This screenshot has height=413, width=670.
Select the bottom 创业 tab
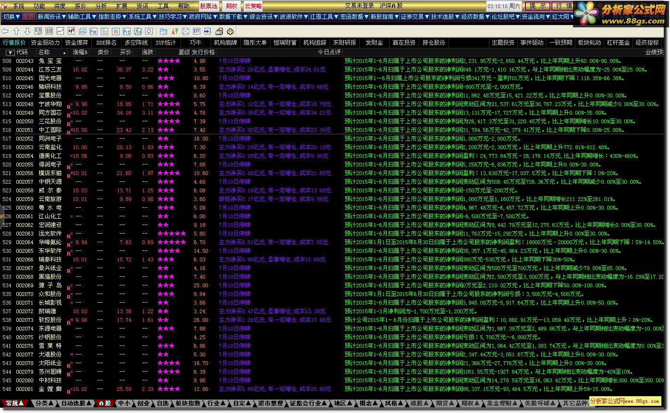tap(143, 403)
